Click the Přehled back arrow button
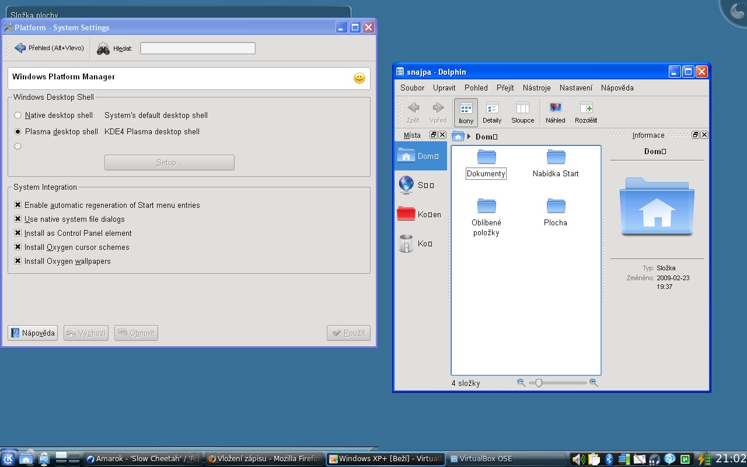The width and height of the screenshot is (747, 467). tap(49, 48)
